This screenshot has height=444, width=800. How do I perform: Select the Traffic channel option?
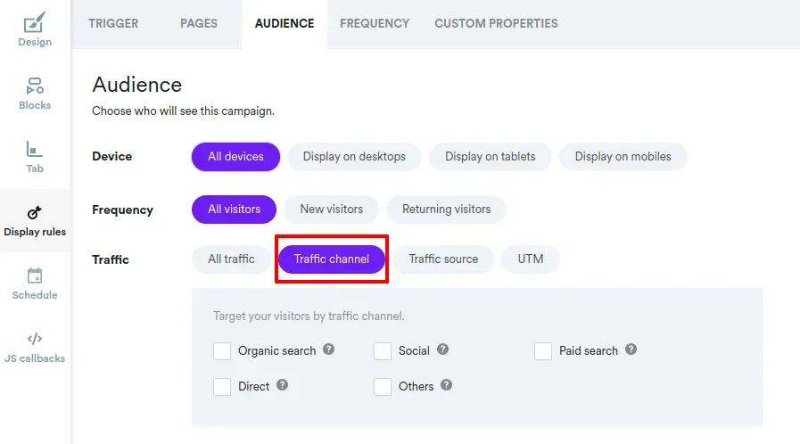[331, 259]
